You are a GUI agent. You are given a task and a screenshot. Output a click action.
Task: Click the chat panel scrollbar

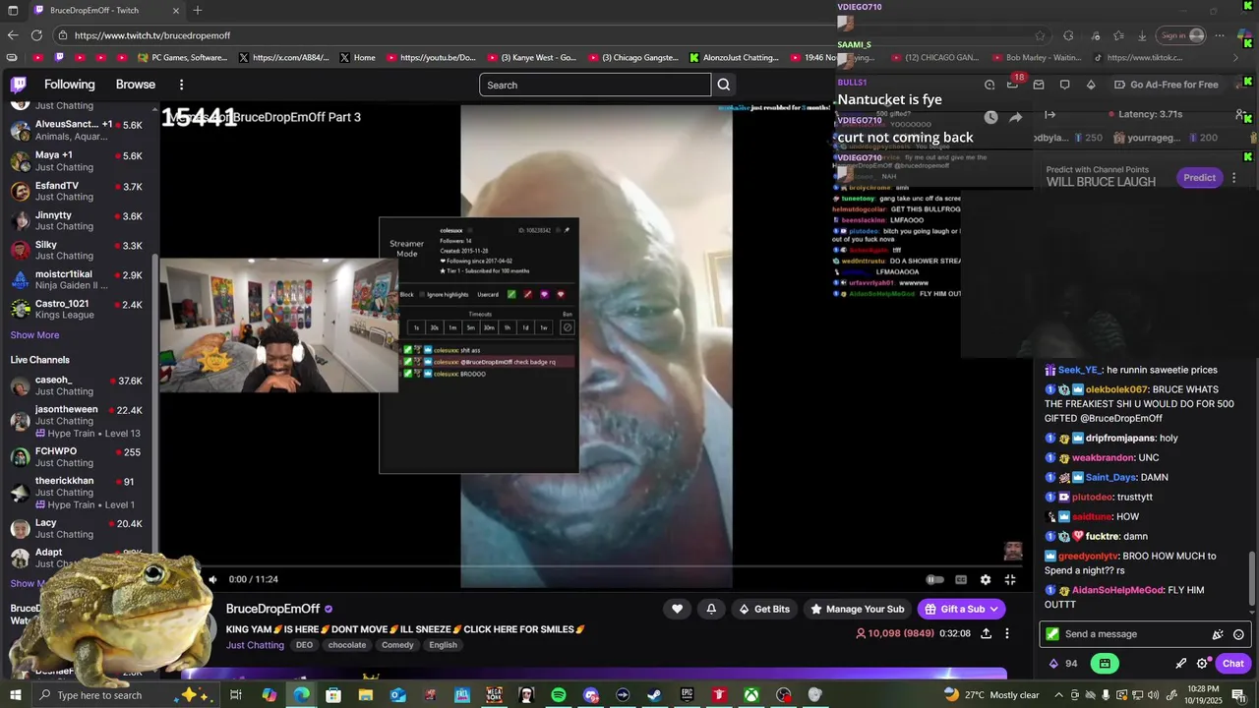(x=1252, y=578)
